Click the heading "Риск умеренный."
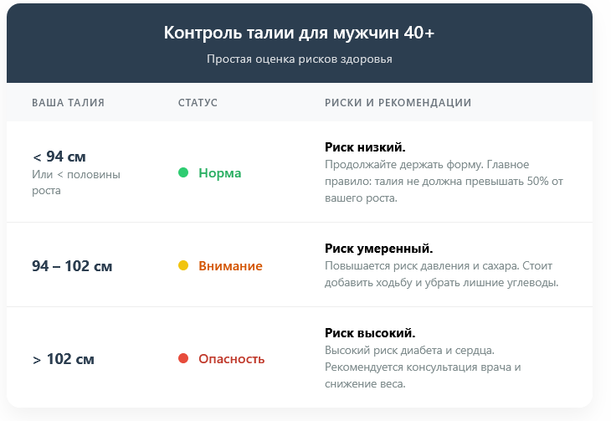 pyautogui.click(x=379, y=249)
